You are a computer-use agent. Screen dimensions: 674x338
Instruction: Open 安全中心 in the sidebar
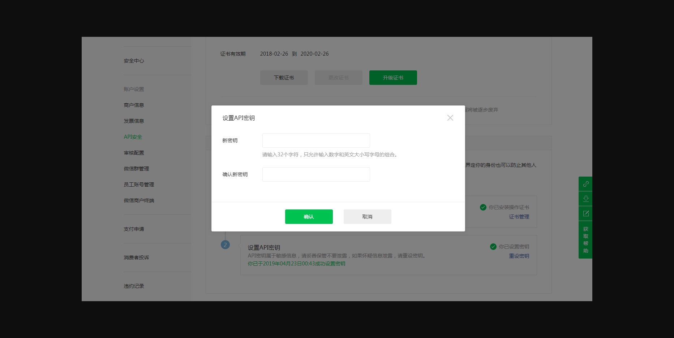click(x=134, y=61)
